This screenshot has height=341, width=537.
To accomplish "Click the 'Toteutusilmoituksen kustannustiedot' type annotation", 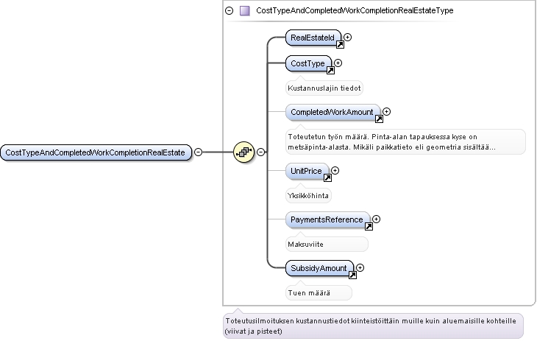I will click(373, 326).
